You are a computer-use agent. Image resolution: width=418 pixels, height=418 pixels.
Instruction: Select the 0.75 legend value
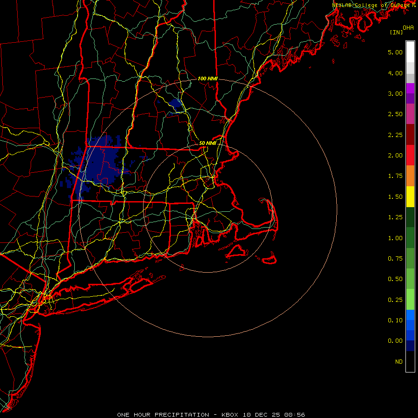tap(395, 259)
